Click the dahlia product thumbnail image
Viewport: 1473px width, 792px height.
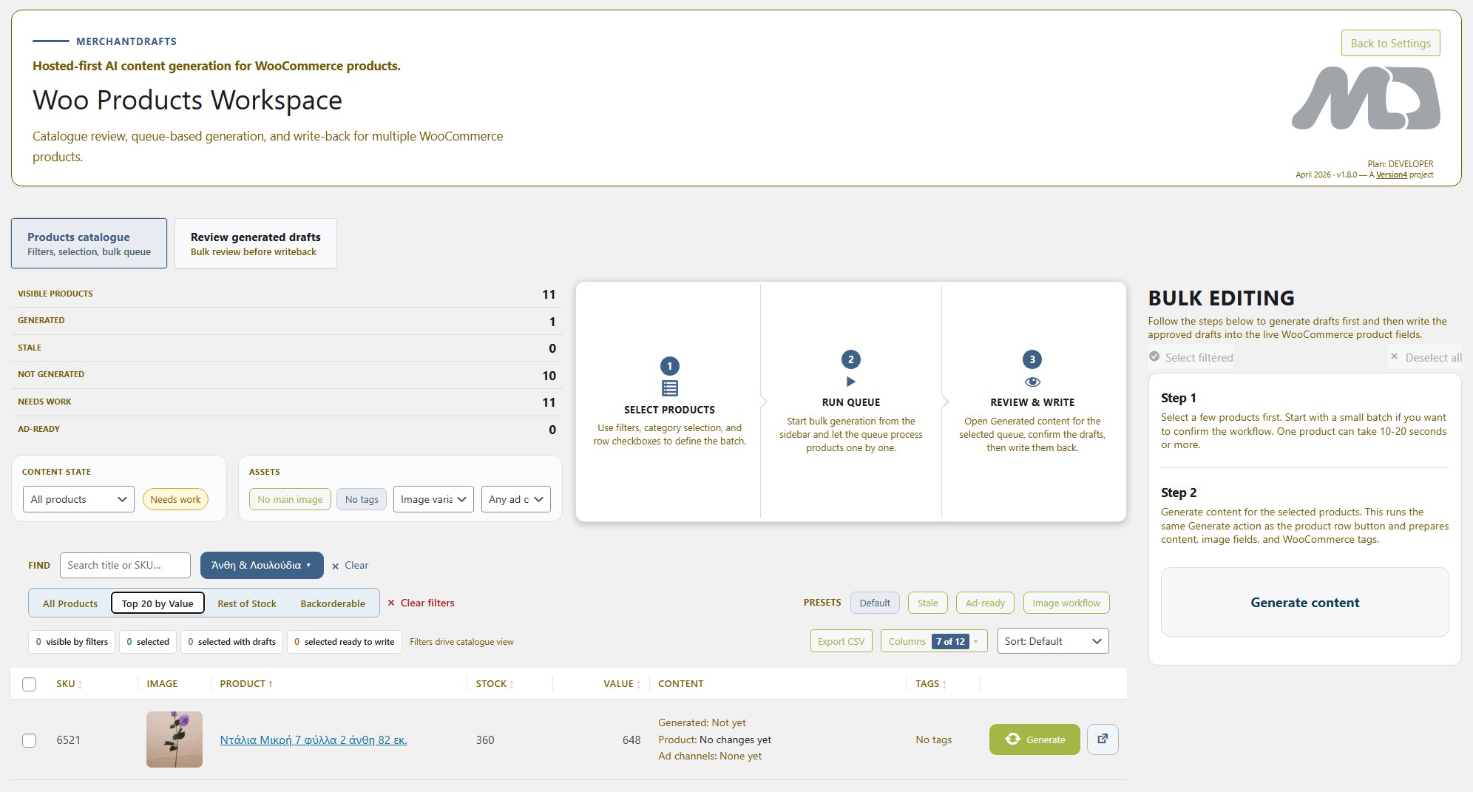[x=175, y=739]
